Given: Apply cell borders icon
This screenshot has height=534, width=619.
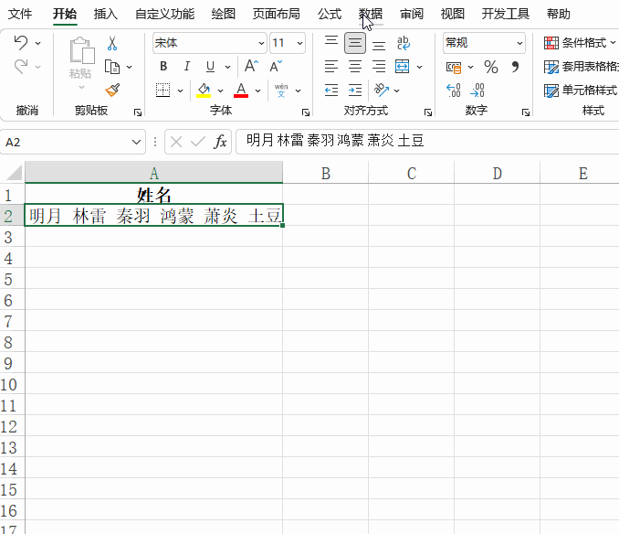Looking at the screenshot, I should [163, 91].
